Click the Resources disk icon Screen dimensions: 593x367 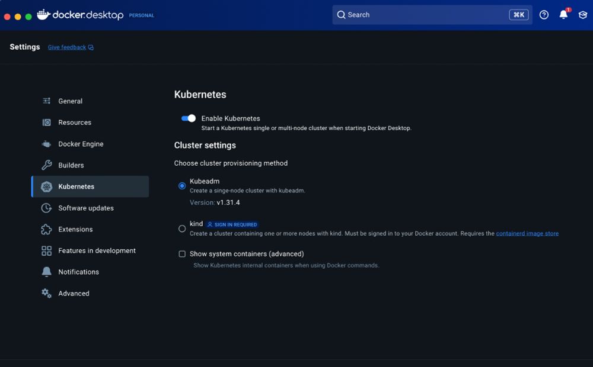(46, 123)
